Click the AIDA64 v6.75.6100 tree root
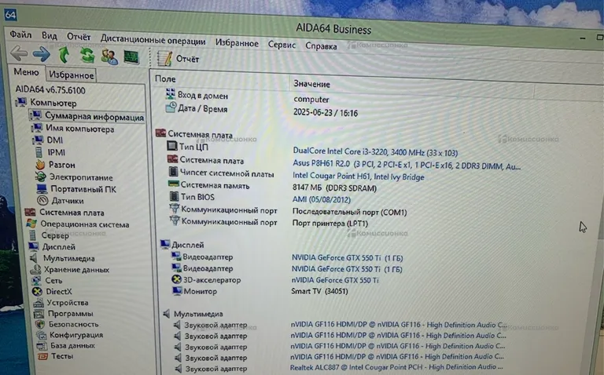Viewport: 604px width, 375px height. click(50, 90)
